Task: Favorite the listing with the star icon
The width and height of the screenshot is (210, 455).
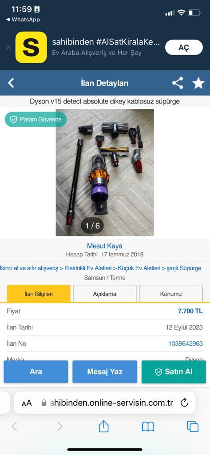Action: coord(198,83)
